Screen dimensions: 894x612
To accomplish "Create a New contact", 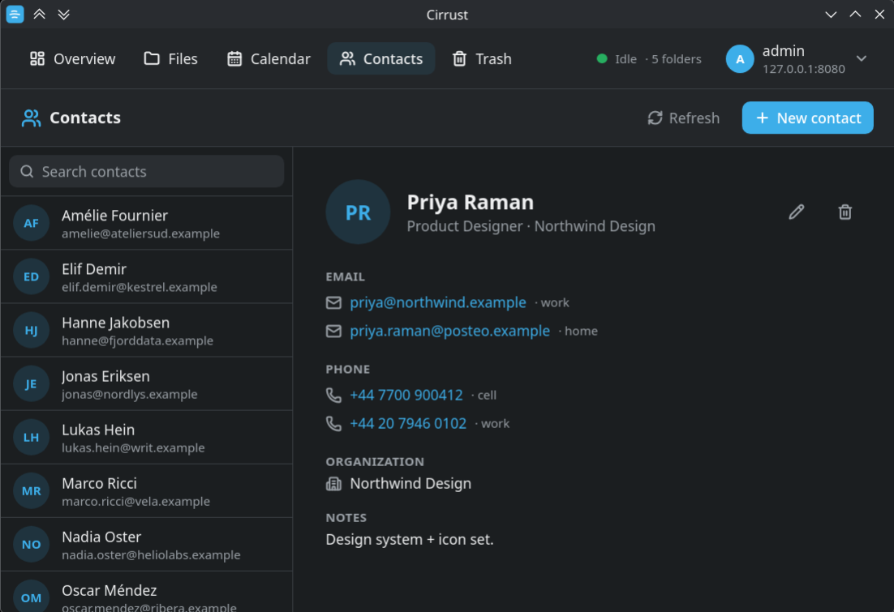I will click(807, 118).
